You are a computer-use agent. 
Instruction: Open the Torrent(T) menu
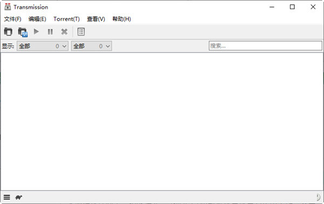click(x=66, y=19)
